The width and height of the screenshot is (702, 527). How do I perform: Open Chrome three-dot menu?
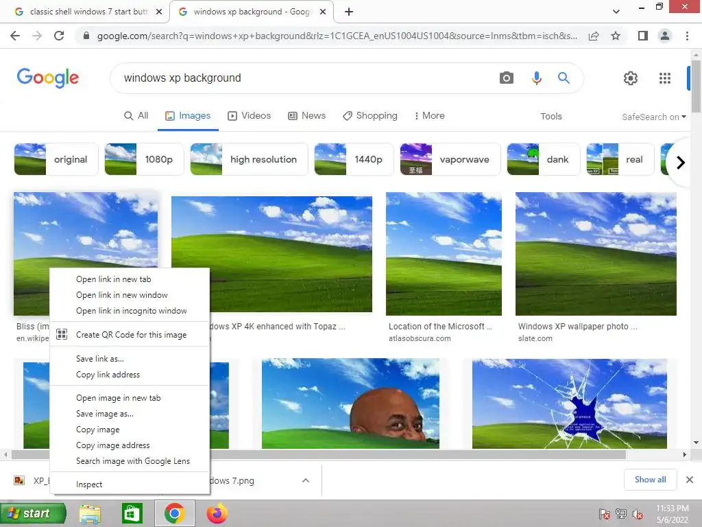[x=687, y=36]
